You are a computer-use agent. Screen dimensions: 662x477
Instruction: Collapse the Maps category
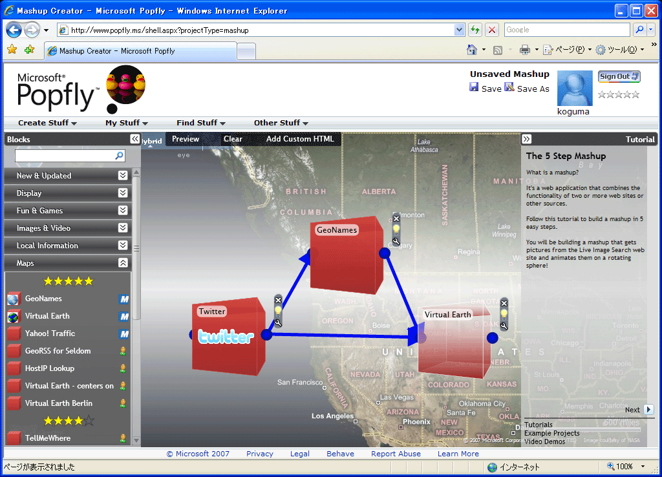(123, 262)
